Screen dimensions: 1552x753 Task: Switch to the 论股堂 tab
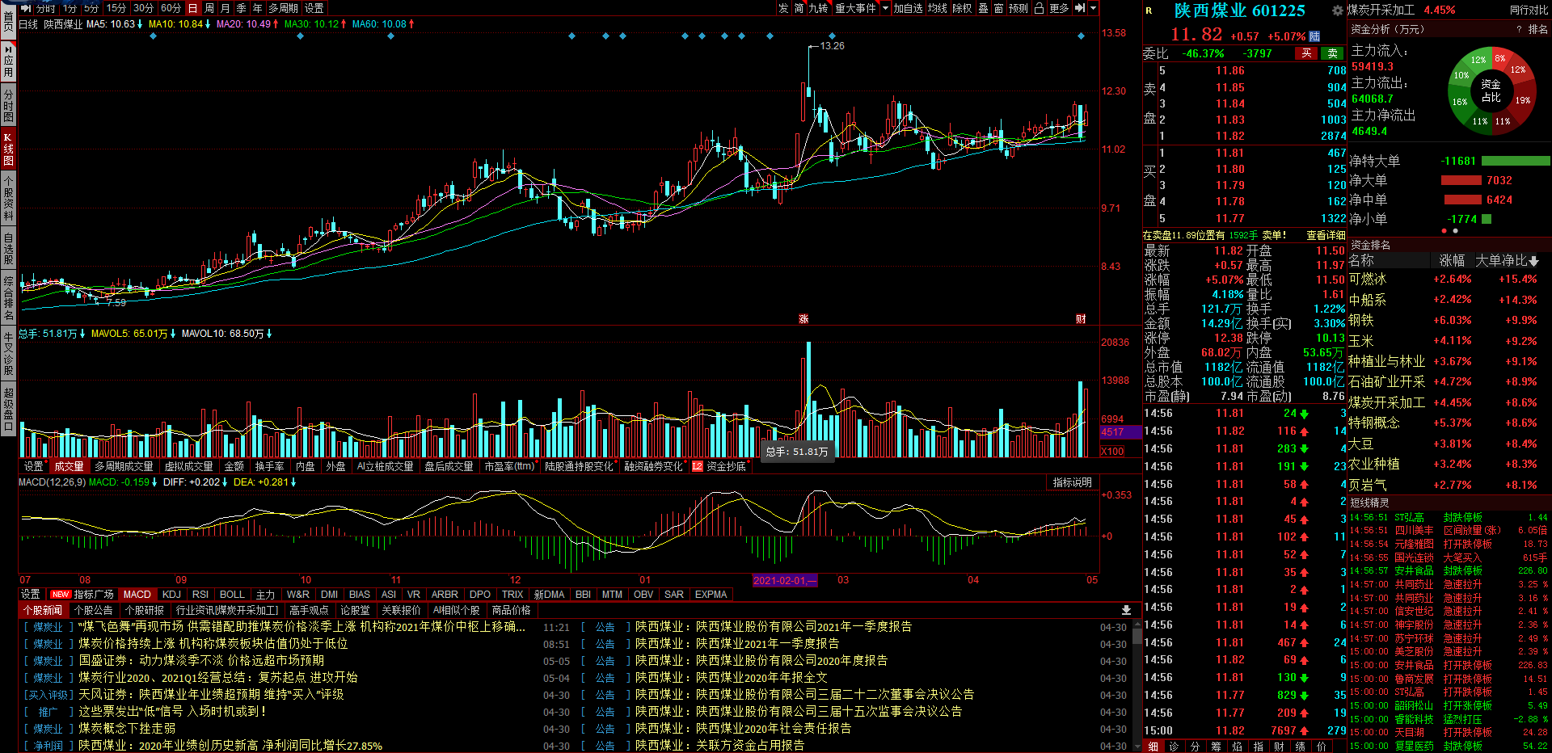pos(355,610)
